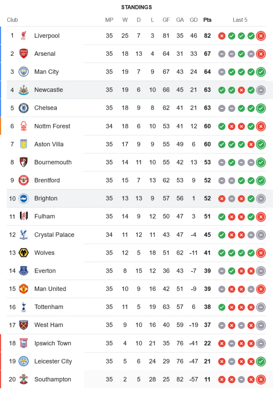Click the Last 5 column header
This screenshot has width=273, height=393.
pos(240,20)
